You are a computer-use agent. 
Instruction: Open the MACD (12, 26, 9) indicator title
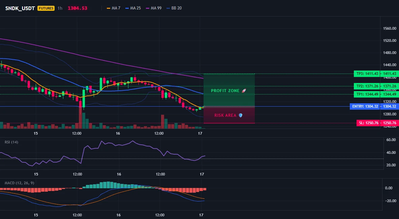[19, 183]
